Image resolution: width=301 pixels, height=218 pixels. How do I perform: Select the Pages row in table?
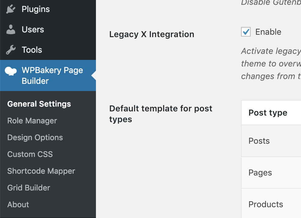click(271, 172)
